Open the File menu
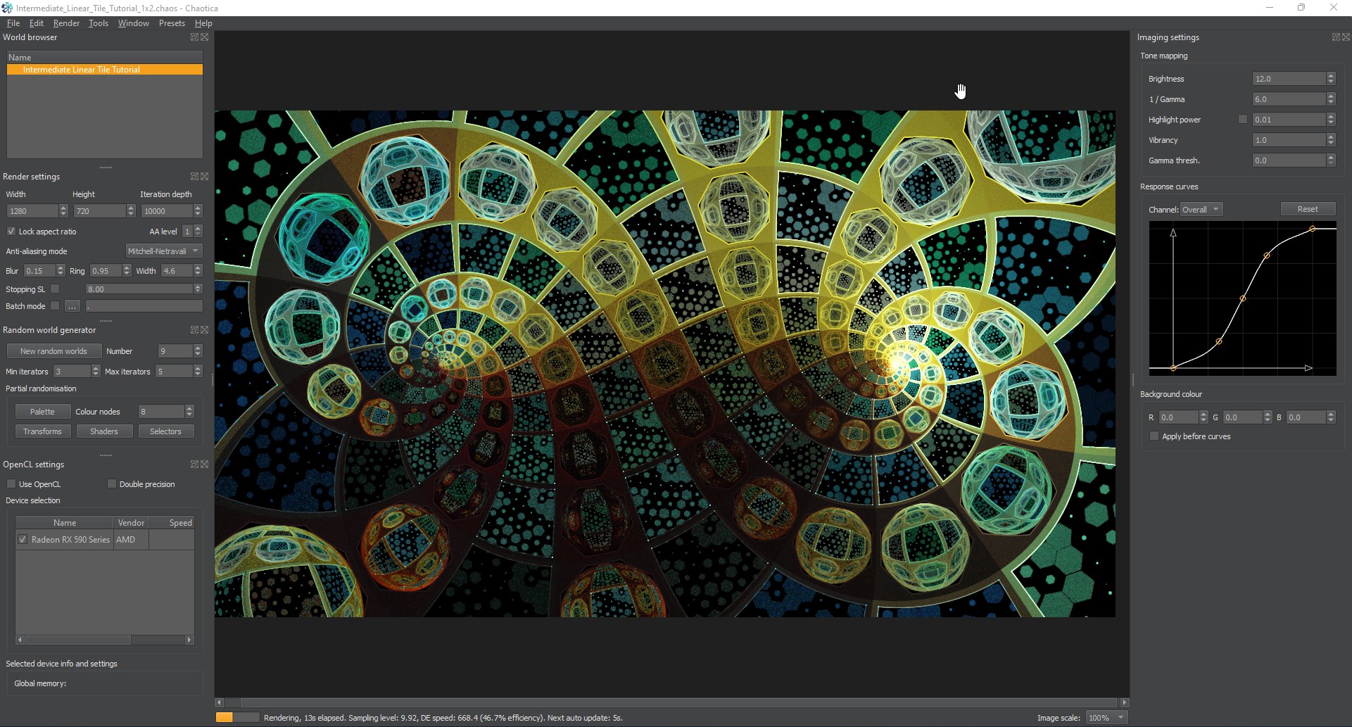This screenshot has width=1352, height=727. [x=13, y=23]
